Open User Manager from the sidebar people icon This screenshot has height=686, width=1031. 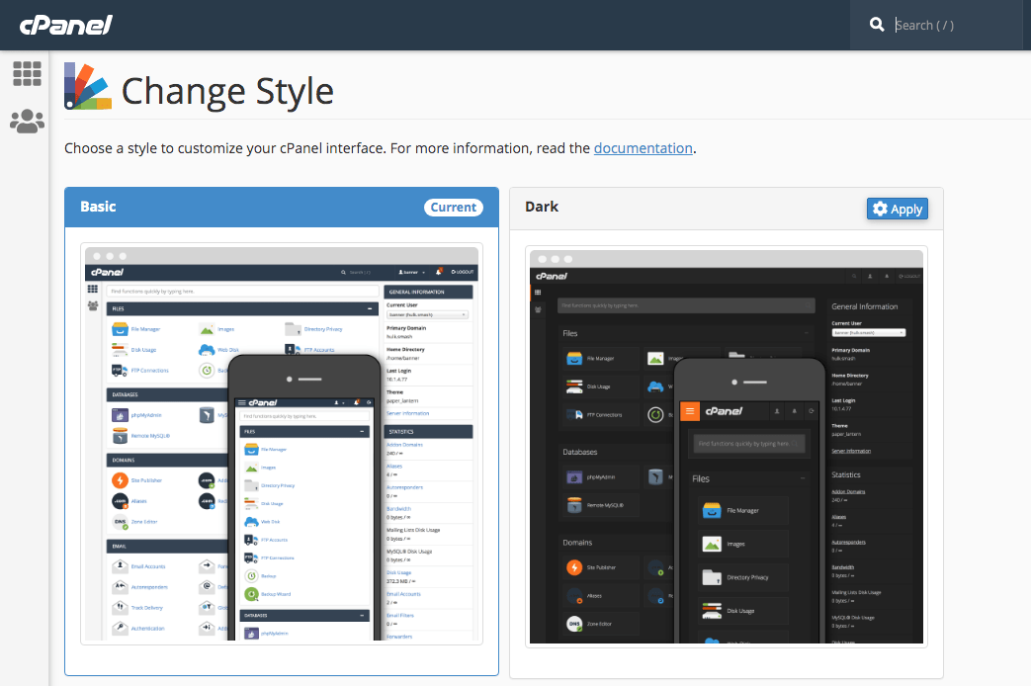(x=26, y=121)
